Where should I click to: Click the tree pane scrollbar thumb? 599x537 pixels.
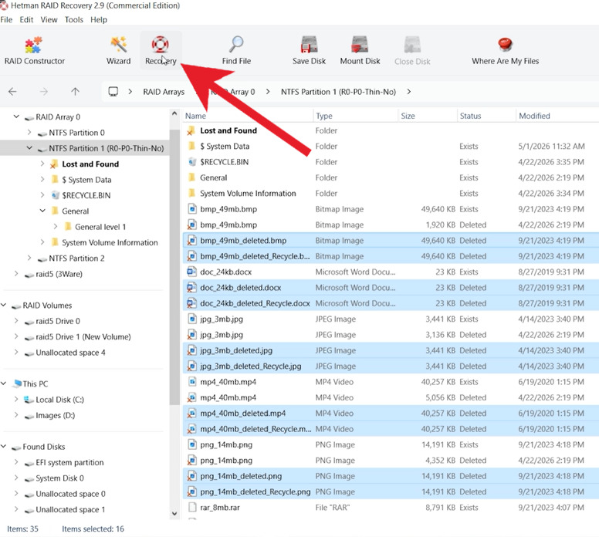(x=174, y=268)
